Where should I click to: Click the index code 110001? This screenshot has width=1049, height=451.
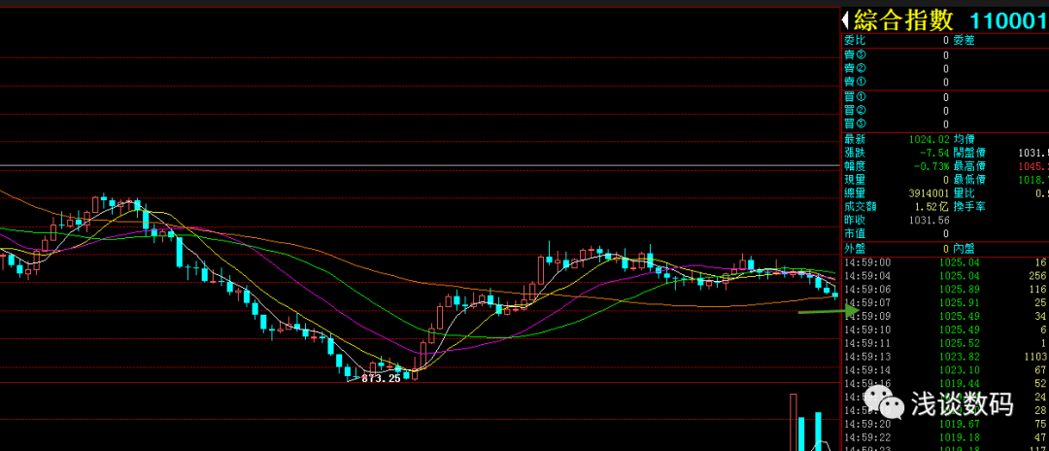click(1007, 20)
